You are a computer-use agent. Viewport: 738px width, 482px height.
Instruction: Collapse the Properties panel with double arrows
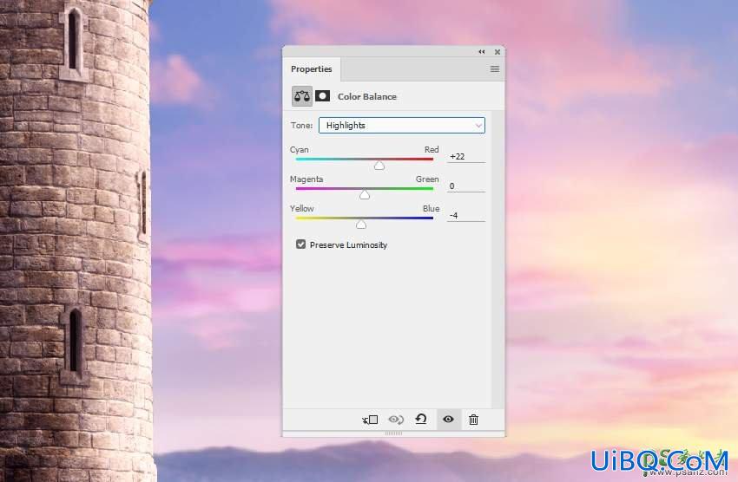click(x=482, y=52)
